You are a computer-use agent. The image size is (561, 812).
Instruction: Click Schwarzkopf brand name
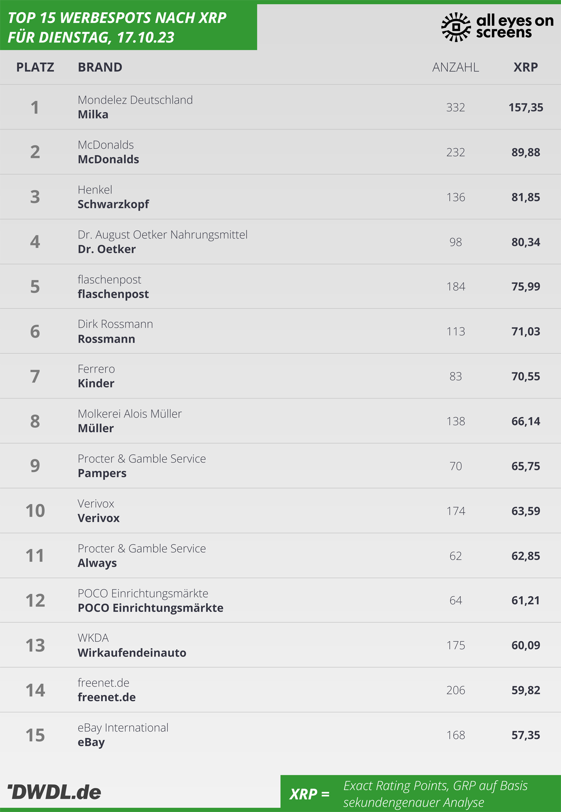(113, 204)
